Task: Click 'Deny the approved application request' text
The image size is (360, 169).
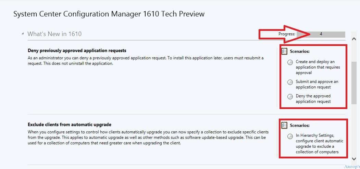Action: (313, 98)
